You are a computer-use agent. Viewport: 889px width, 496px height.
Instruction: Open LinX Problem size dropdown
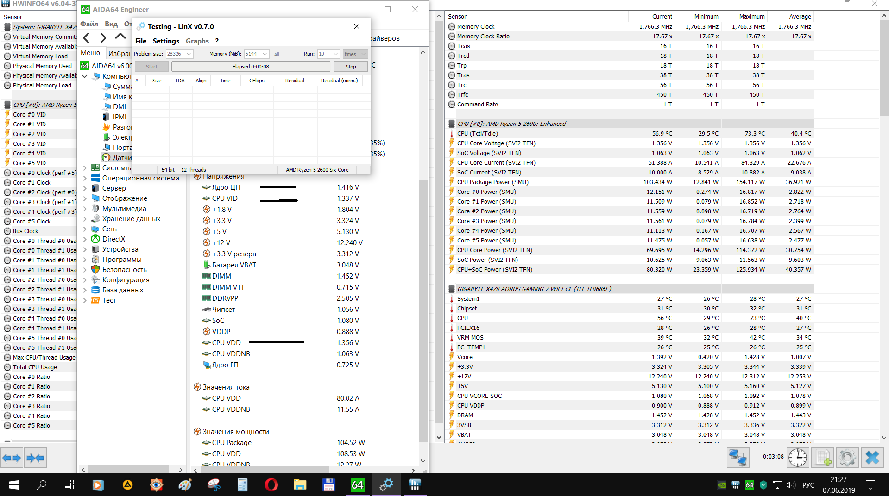(189, 54)
